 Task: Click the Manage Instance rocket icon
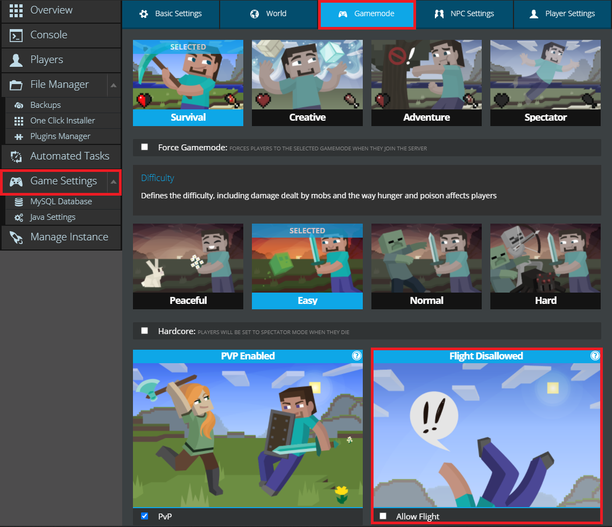[17, 238]
